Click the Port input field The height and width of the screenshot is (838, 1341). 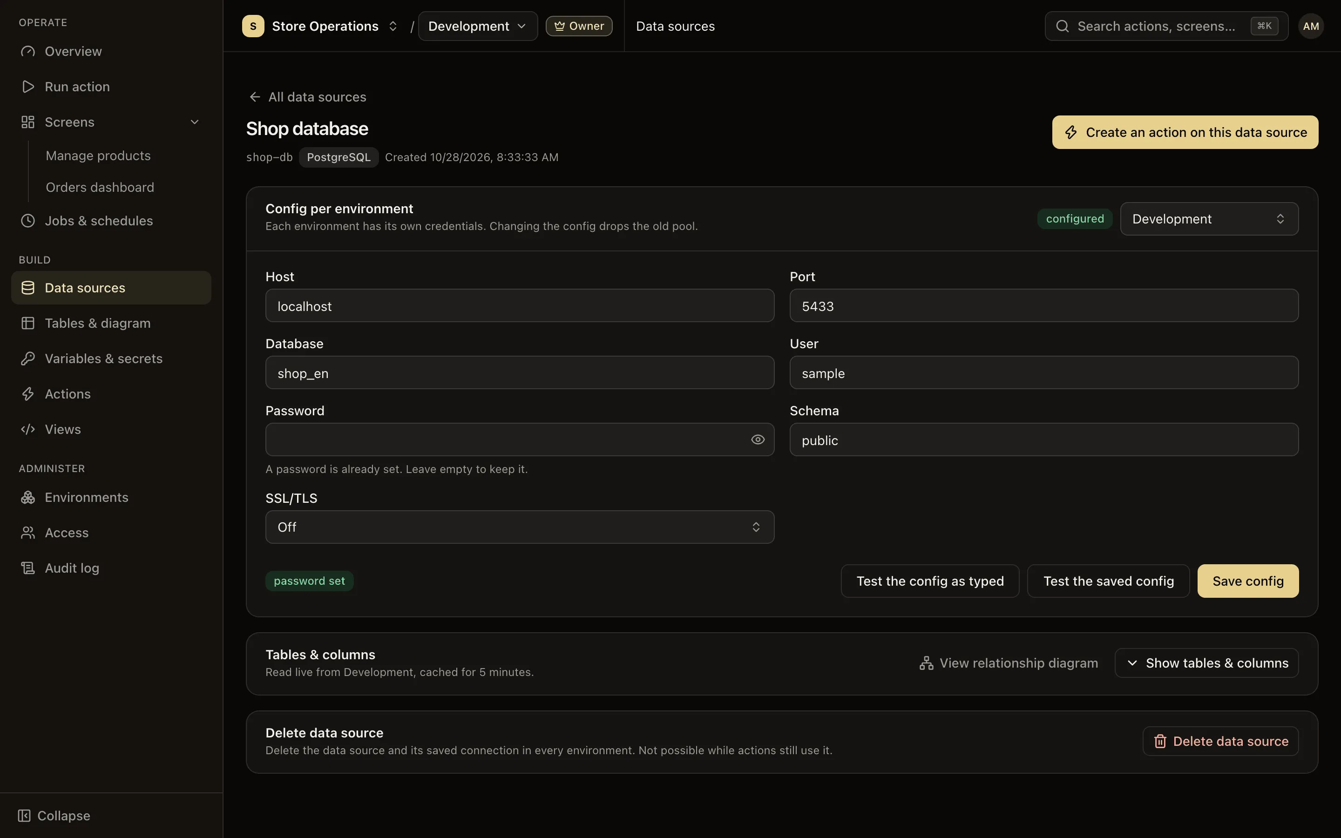(x=1044, y=305)
